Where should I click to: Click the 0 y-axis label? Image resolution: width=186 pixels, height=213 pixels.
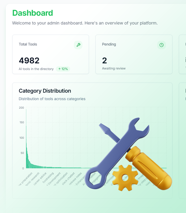pos(23,169)
